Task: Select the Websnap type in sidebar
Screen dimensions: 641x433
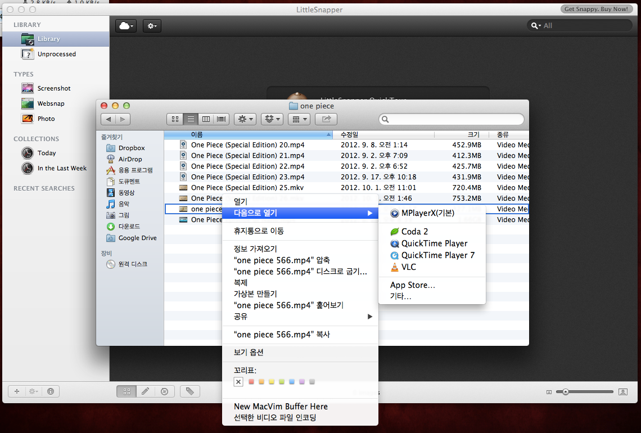Action: click(x=51, y=103)
